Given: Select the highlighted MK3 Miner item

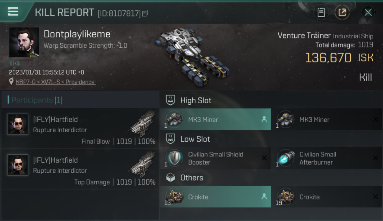Looking at the screenshot, I should [215, 120].
